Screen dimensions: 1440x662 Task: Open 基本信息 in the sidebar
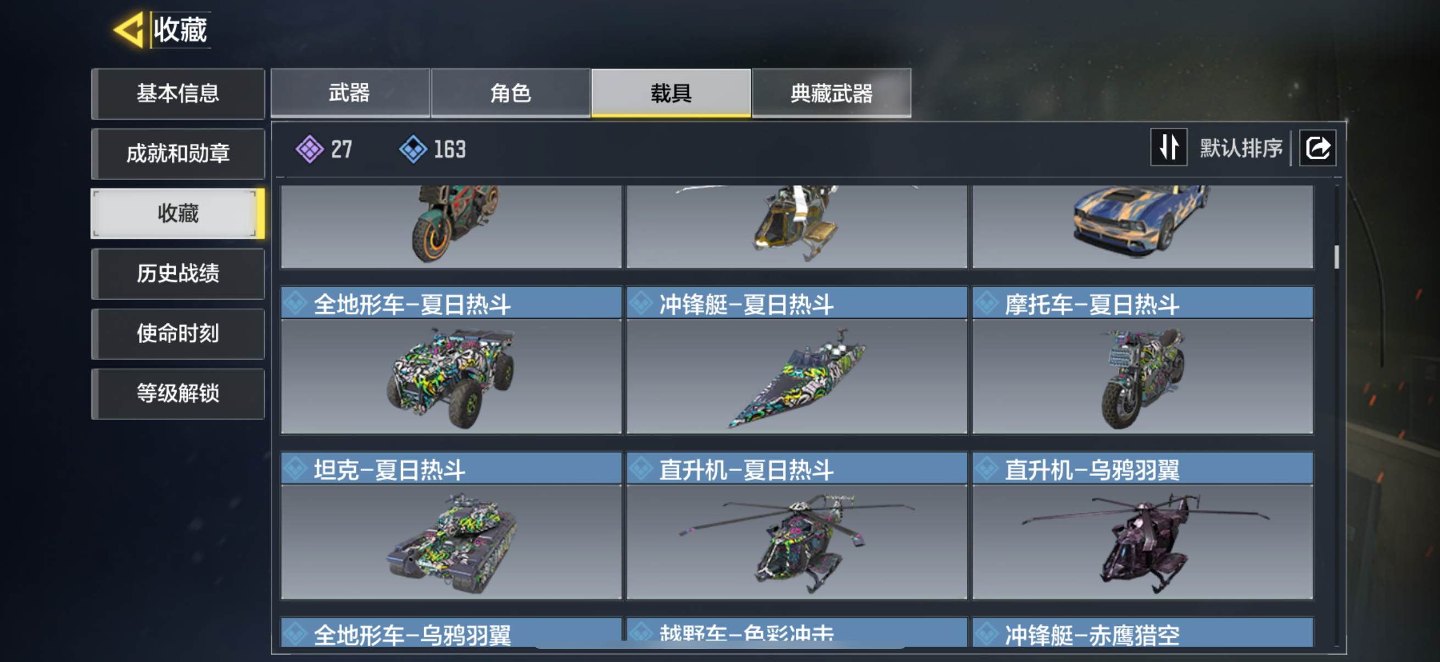[178, 93]
